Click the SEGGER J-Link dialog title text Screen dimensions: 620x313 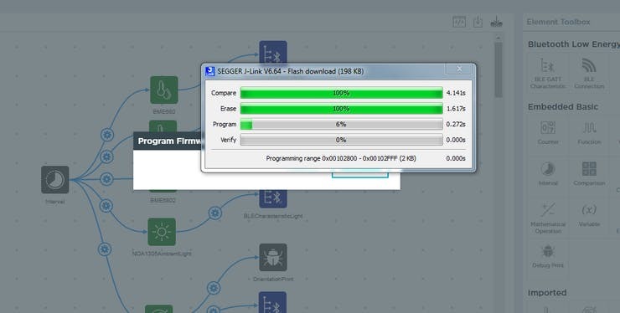[x=290, y=71]
